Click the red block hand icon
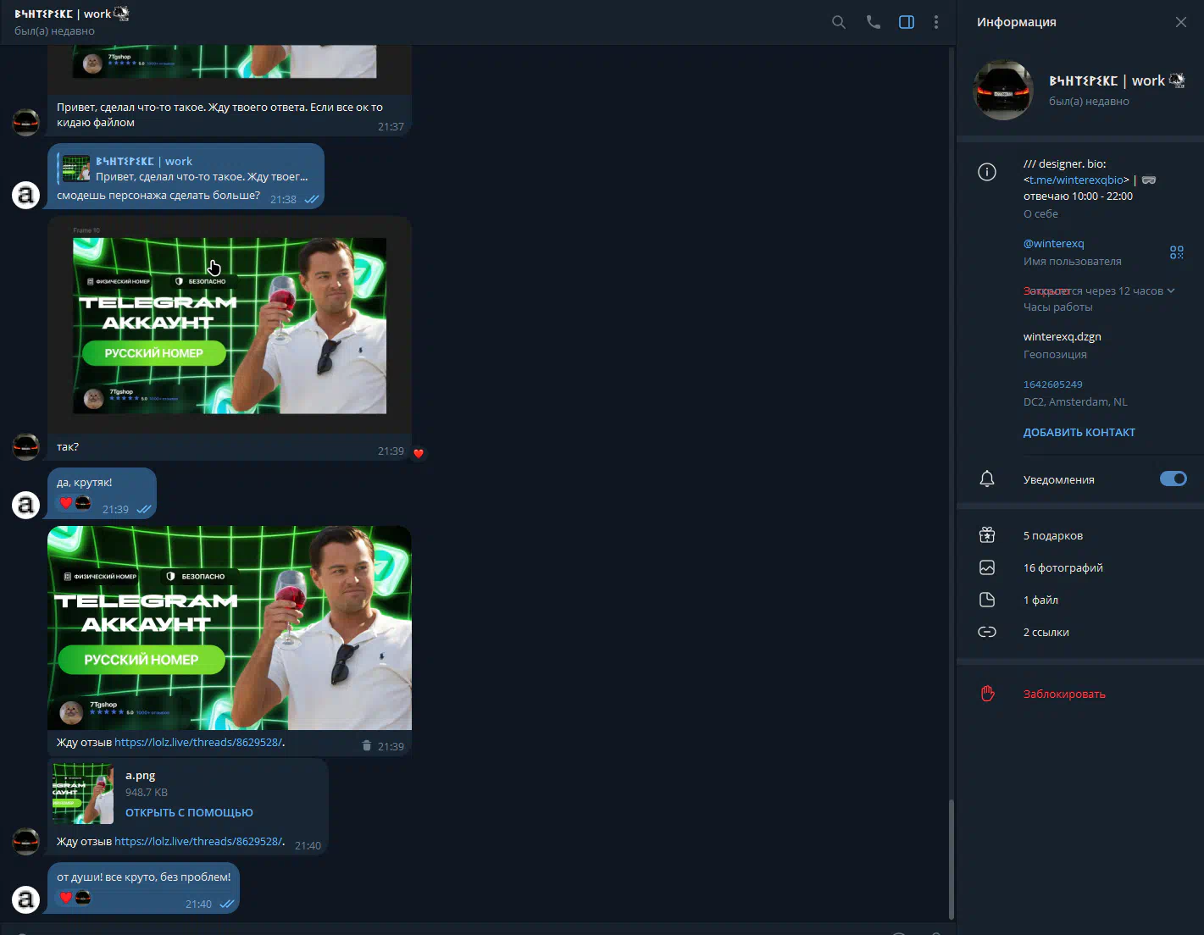The image size is (1204, 935). (x=987, y=694)
